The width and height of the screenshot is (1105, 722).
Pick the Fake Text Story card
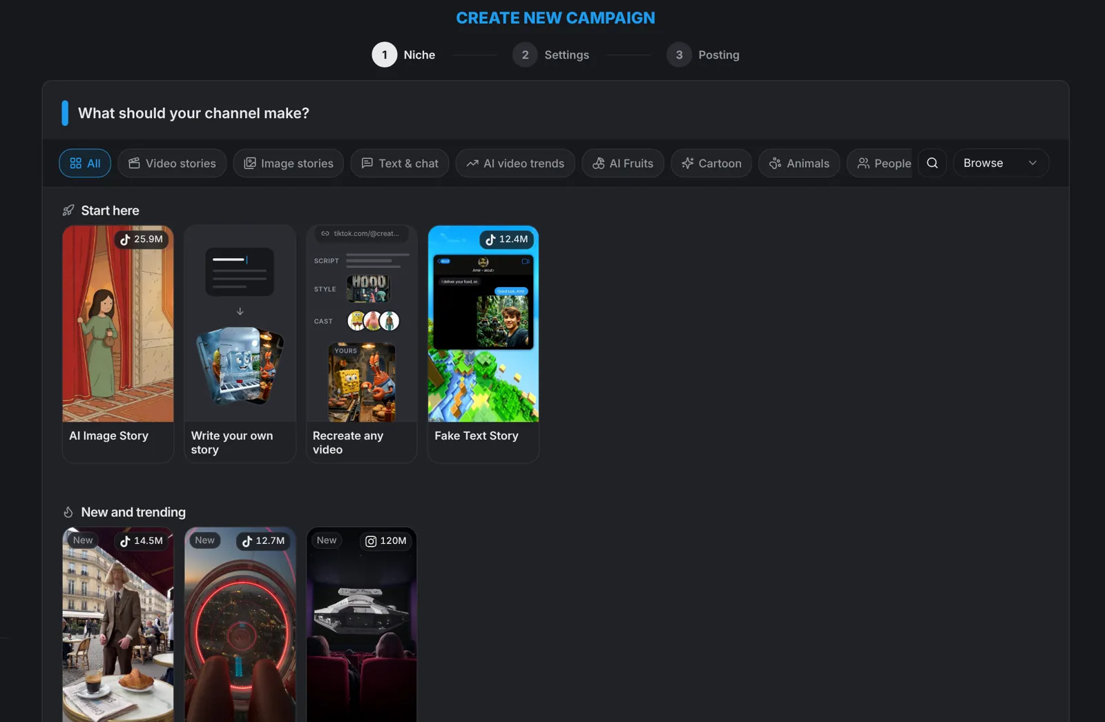point(483,344)
